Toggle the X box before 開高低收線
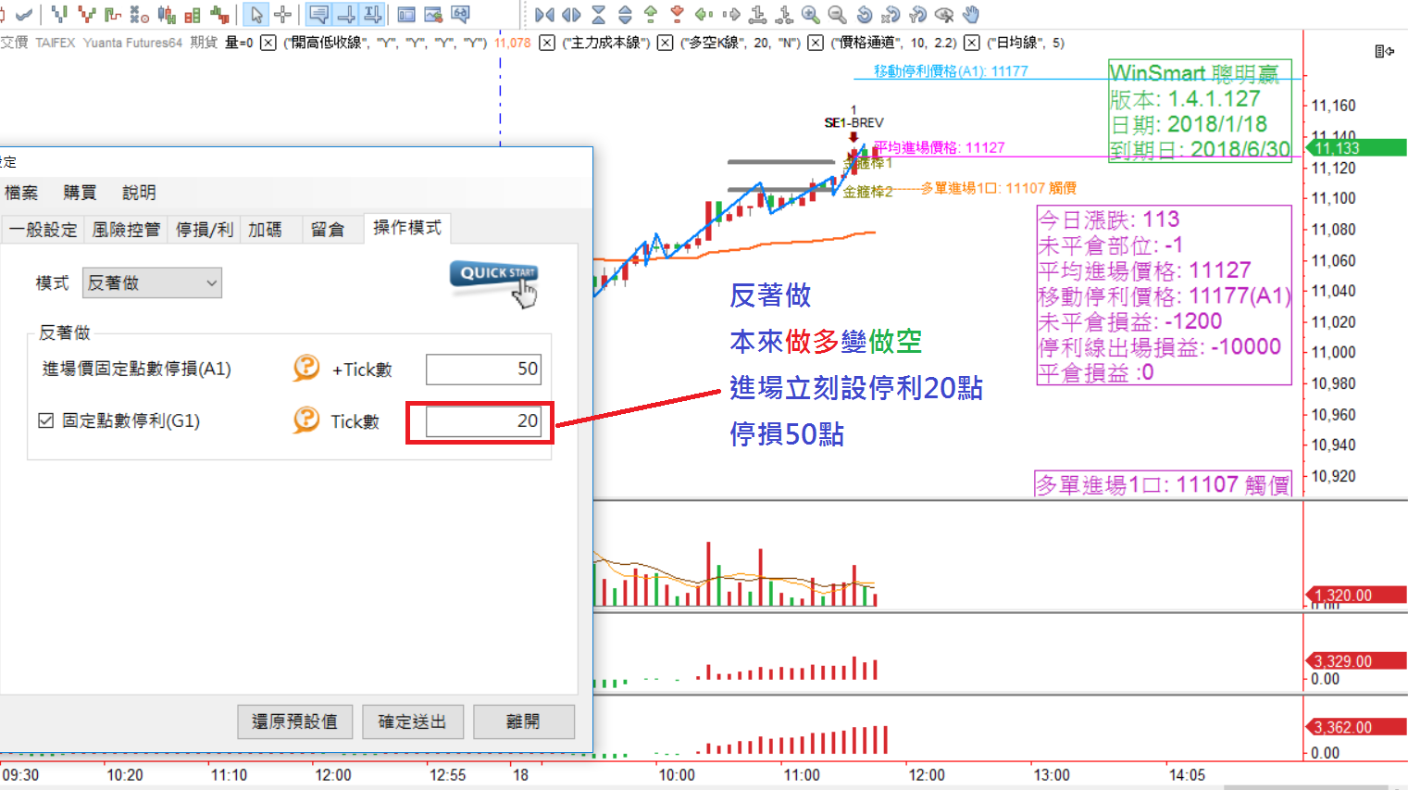The image size is (1408, 790). [x=268, y=43]
